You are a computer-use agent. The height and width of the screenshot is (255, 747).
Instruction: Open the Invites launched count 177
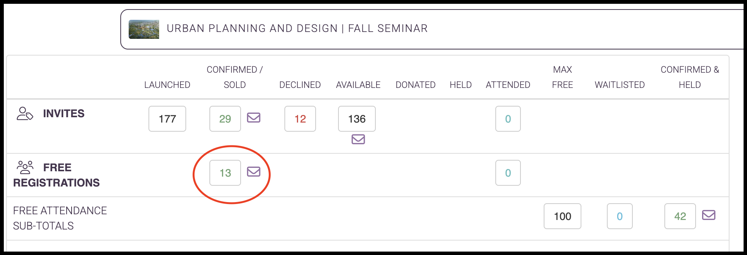point(167,119)
